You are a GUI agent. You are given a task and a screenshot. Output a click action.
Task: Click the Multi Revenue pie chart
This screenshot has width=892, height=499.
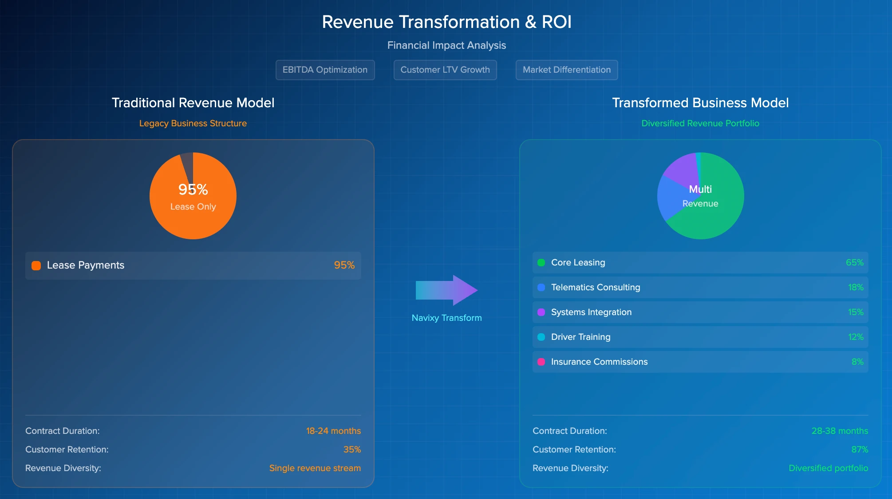click(x=700, y=196)
